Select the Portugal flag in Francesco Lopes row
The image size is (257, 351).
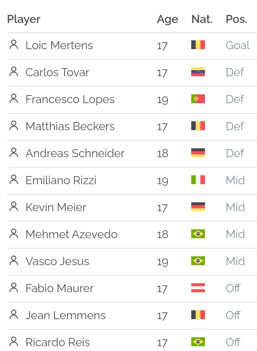198,99
